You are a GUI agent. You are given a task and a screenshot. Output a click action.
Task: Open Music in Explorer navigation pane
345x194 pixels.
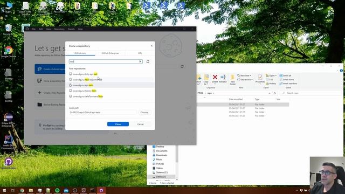[x=159, y=160]
